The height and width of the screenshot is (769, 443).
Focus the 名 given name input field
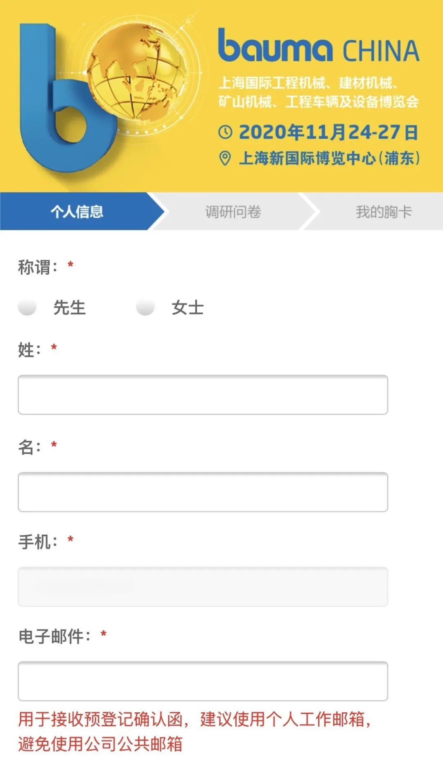203,492
